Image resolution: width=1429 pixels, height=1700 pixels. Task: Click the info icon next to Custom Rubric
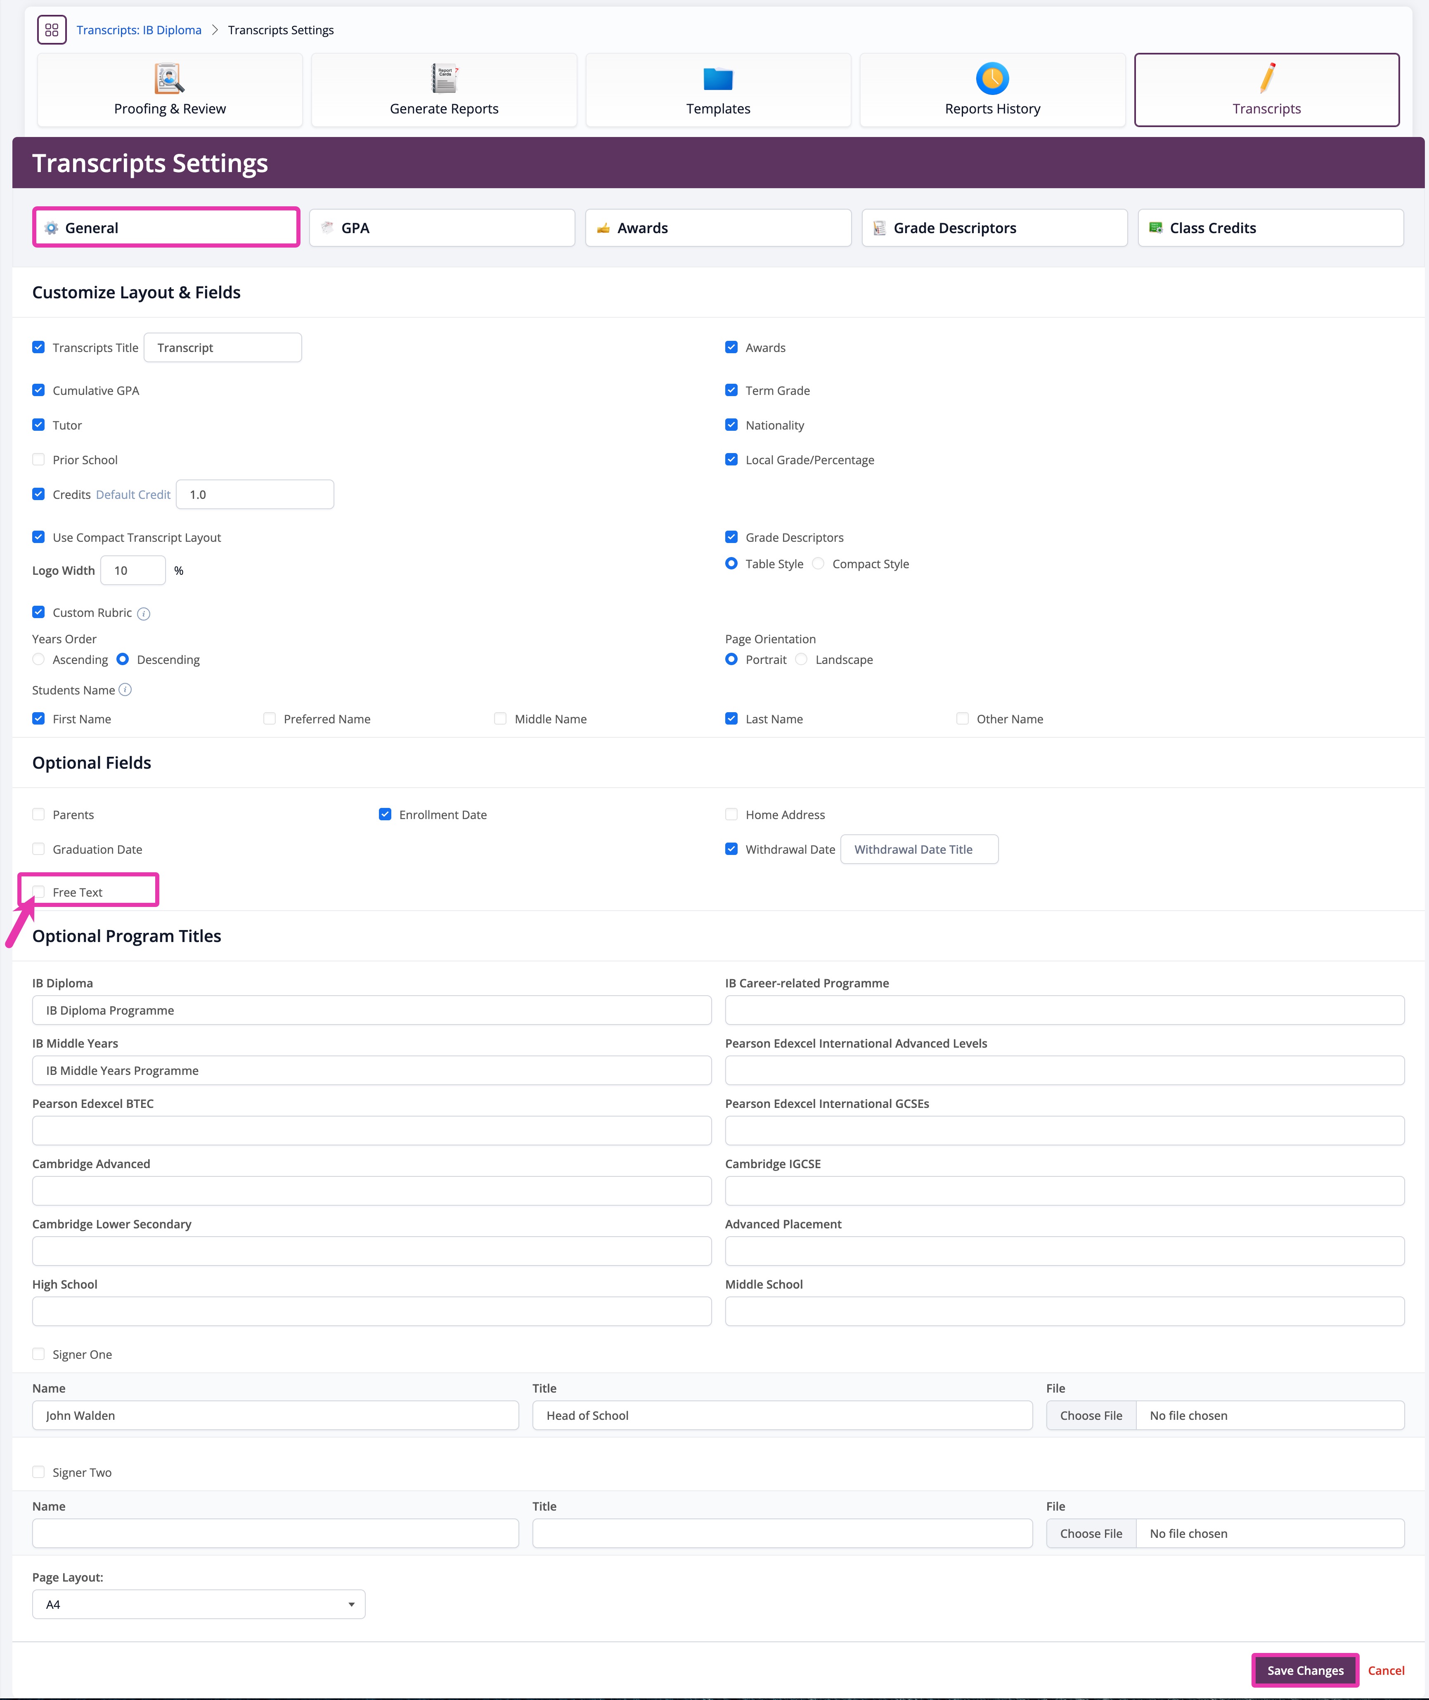(144, 613)
